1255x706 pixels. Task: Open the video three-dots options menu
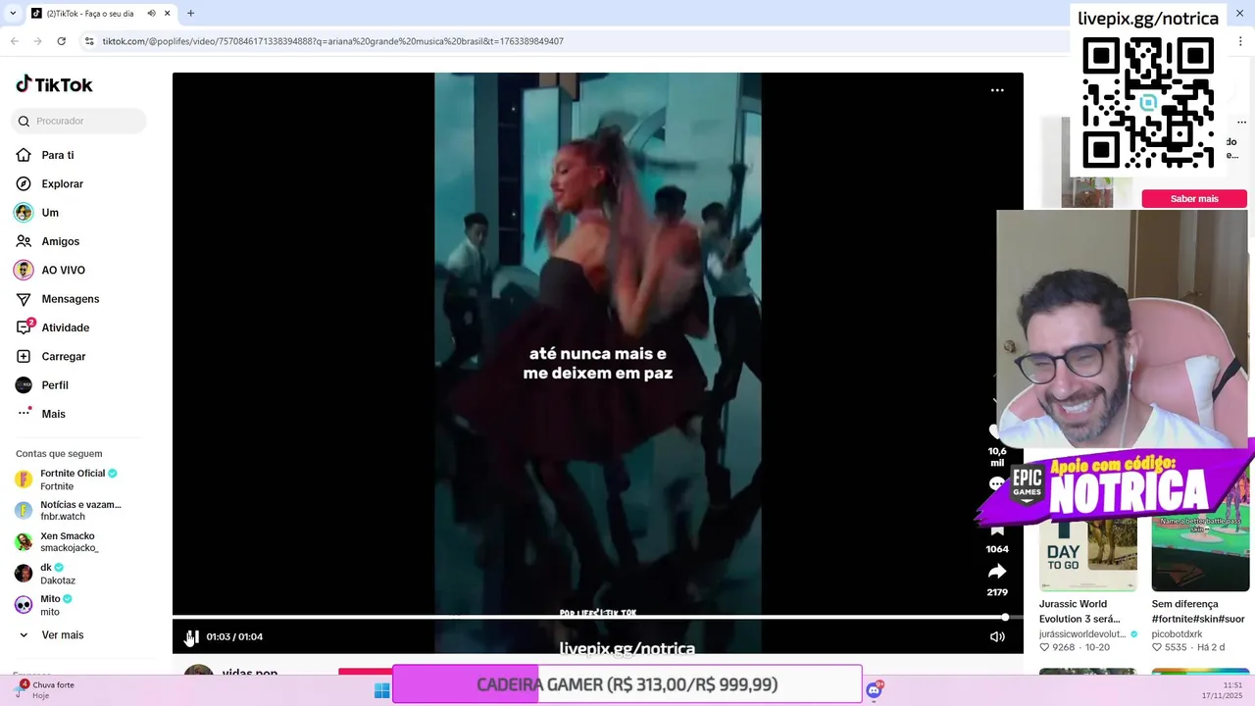[x=997, y=90]
